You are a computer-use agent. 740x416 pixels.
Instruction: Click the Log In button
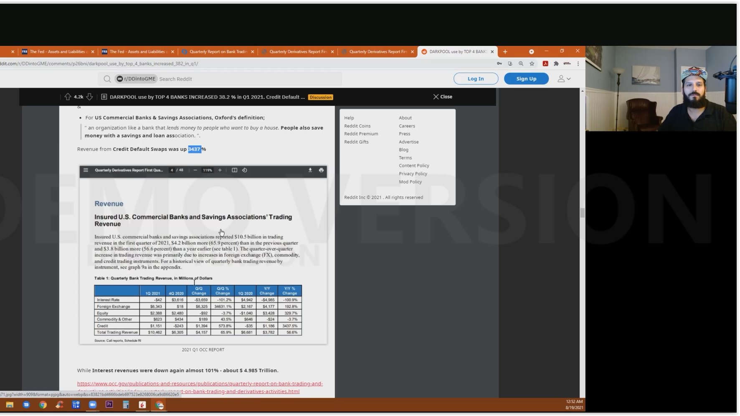tap(476, 78)
